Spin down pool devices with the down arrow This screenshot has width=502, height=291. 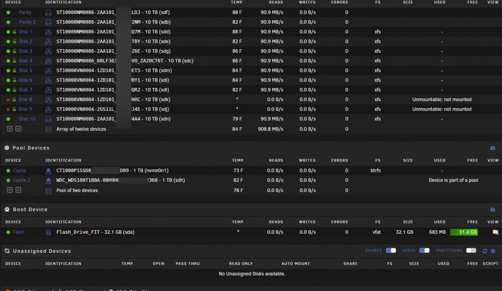[10, 190]
